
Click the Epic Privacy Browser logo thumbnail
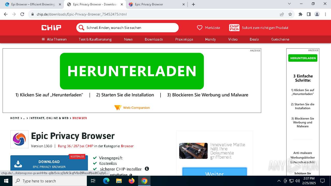point(19,139)
